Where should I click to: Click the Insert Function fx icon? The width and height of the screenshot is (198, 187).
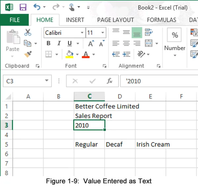point(110,81)
